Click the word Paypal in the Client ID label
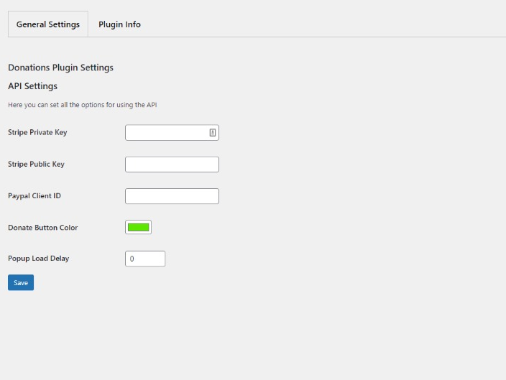 coord(18,196)
